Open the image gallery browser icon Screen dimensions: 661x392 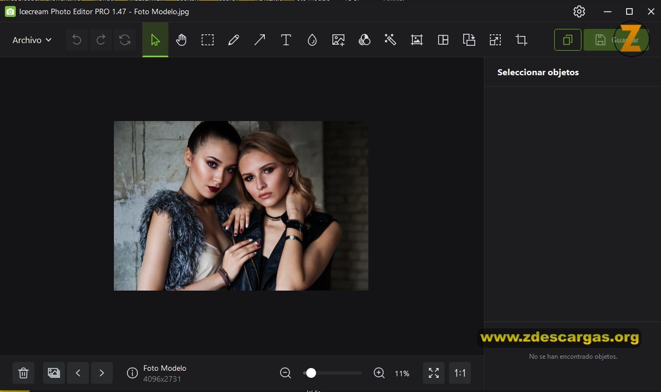[x=54, y=373]
